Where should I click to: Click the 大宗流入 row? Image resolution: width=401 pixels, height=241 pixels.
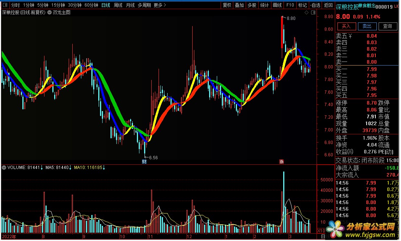[x=367, y=175]
